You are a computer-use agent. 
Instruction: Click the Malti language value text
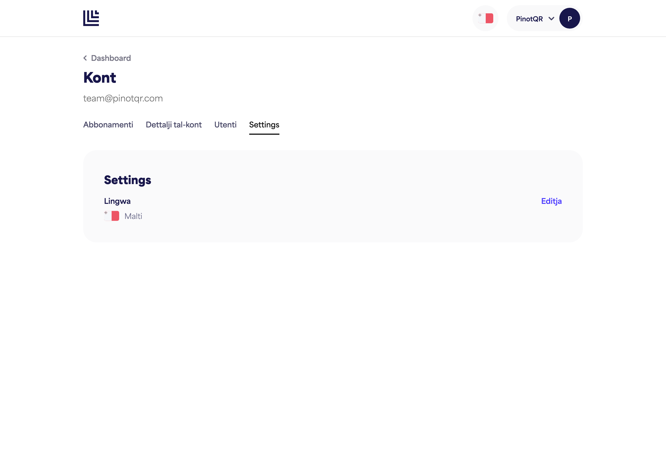(133, 216)
